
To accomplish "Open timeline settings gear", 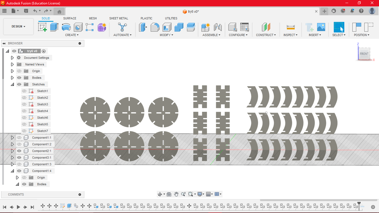I will 373,207.
